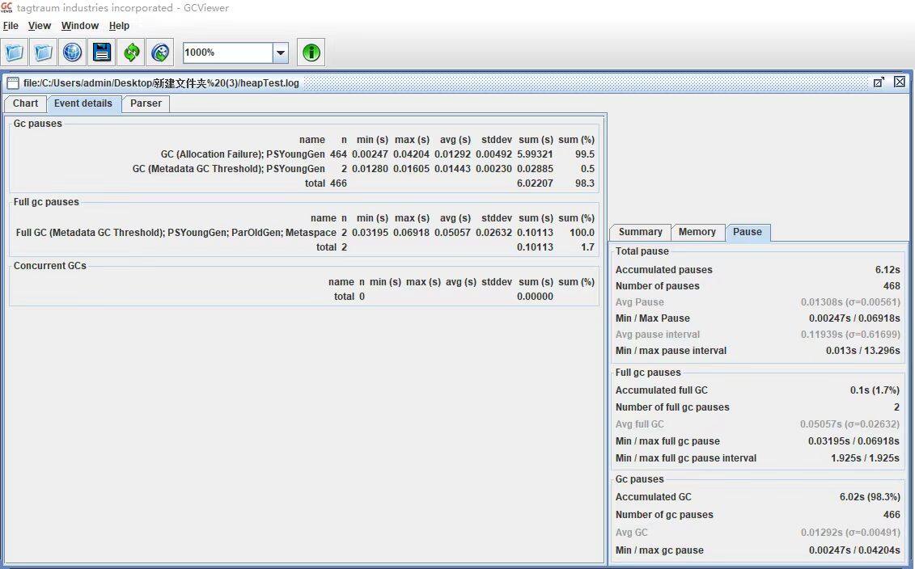
Task: Export data using the floppy disk icon
Action: click(102, 53)
